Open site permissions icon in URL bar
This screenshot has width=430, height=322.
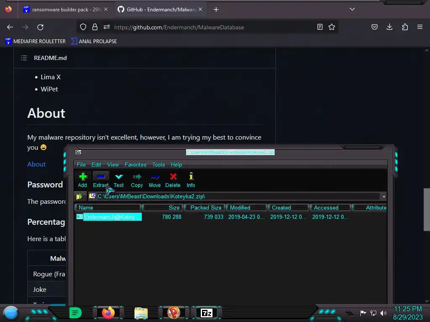[107, 27]
